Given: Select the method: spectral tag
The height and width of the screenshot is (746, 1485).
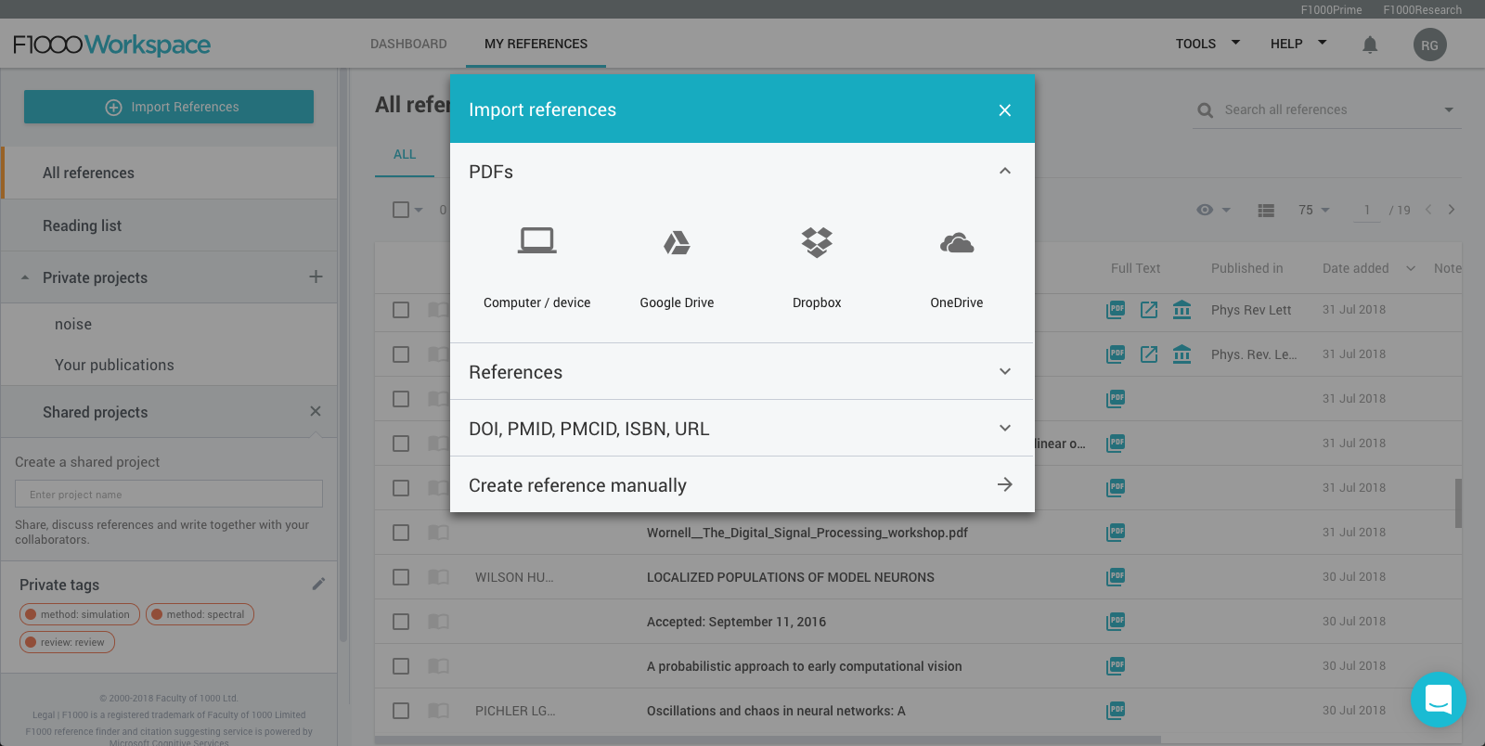Looking at the screenshot, I should pos(200,614).
